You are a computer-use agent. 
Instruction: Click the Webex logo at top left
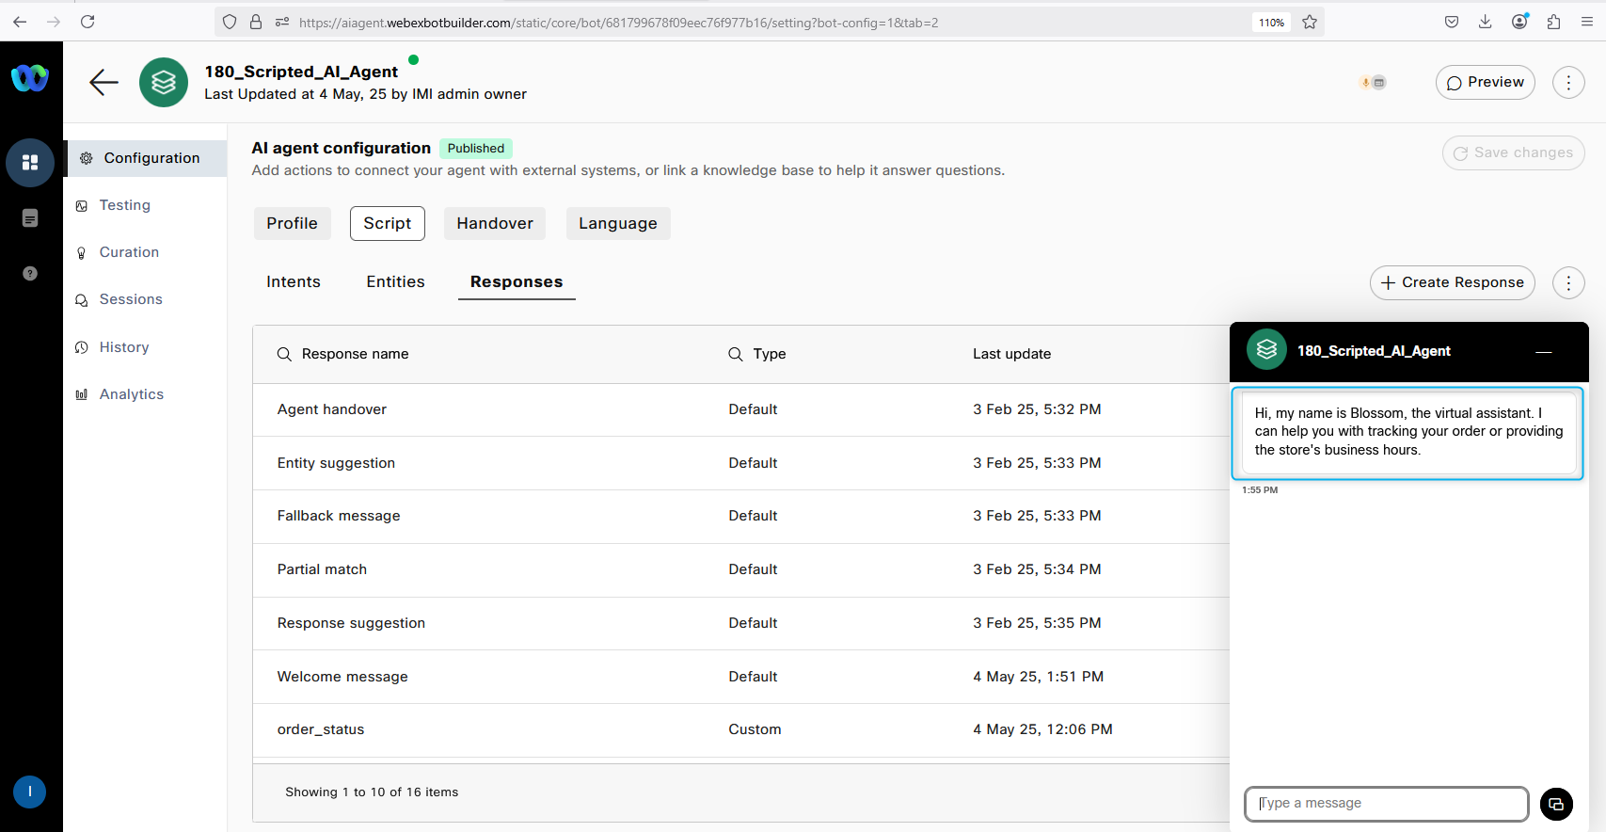(30, 77)
